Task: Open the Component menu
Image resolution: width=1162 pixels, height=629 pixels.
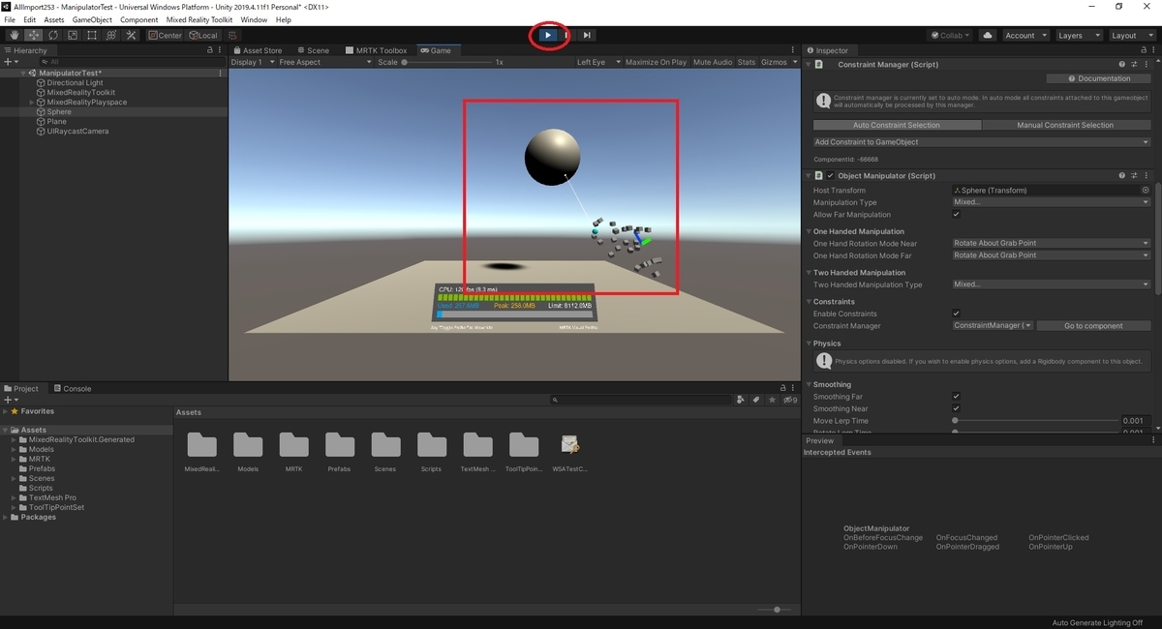Action: tap(138, 19)
